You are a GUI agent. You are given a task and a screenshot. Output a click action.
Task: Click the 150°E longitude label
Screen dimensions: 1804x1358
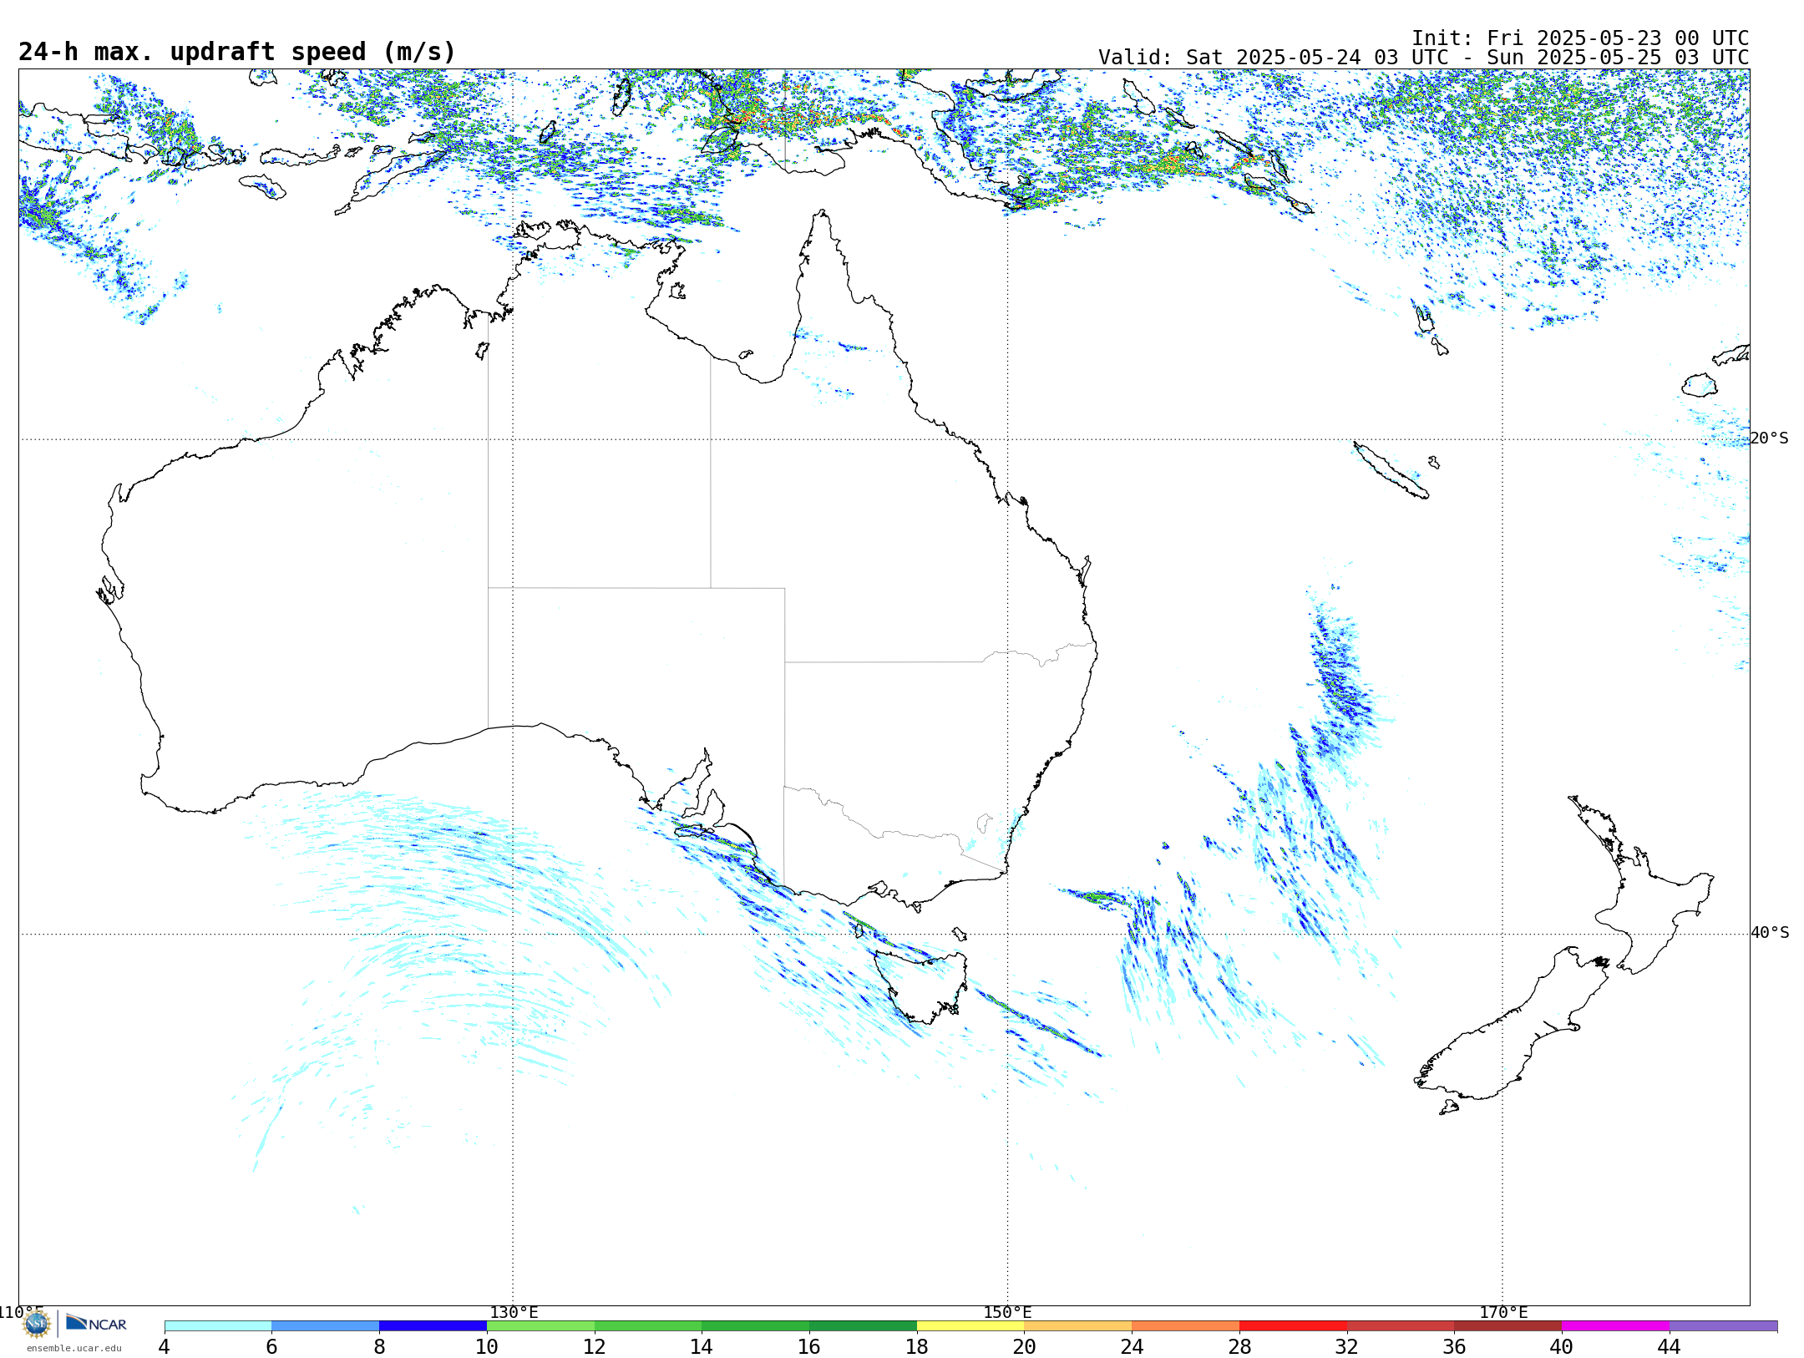(1007, 1313)
